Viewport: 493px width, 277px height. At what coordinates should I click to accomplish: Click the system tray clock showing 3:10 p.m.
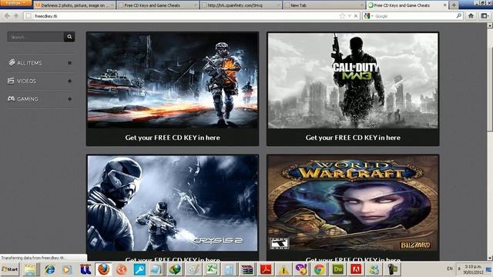pos(473,269)
